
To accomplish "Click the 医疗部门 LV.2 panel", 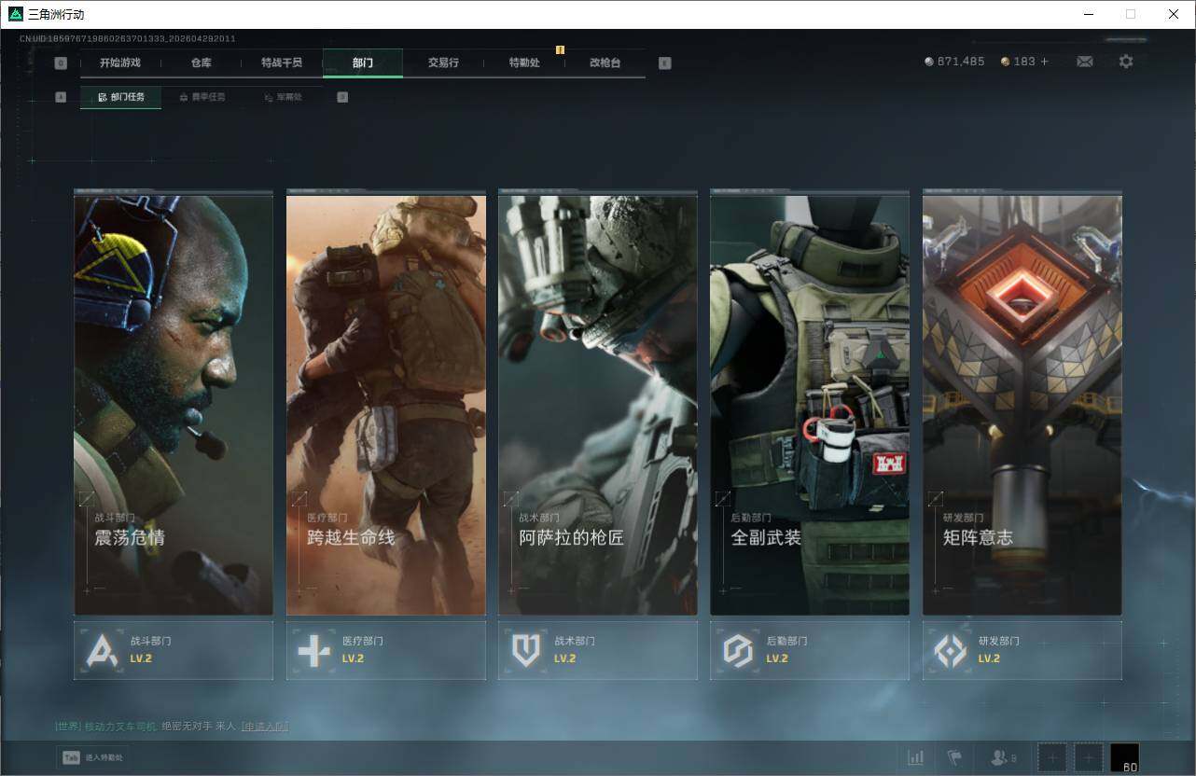I will click(x=386, y=650).
